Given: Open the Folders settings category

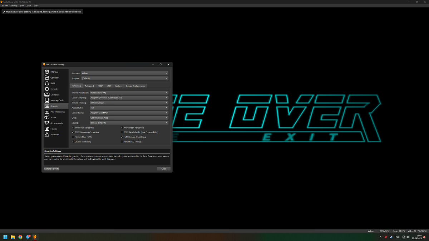Looking at the screenshot, I should pyautogui.click(x=56, y=129).
